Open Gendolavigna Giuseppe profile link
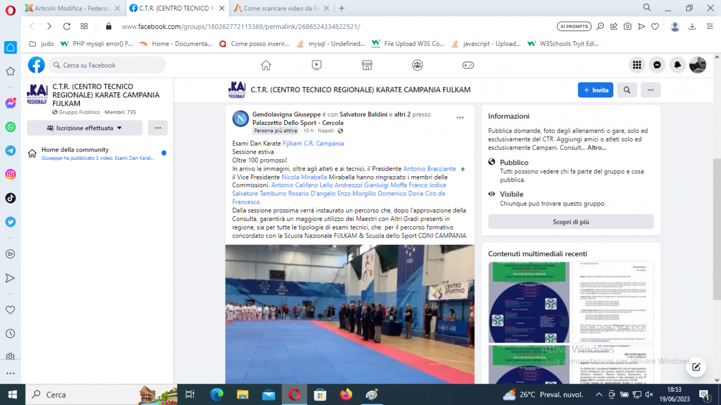Viewport: 721px width, 405px height. pos(286,114)
